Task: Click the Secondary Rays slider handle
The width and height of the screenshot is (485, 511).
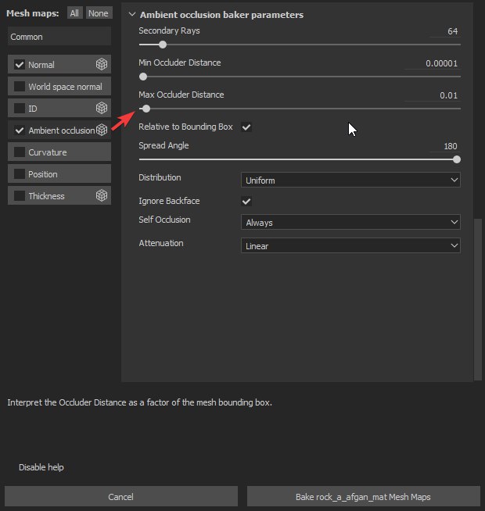Action: pos(163,45)
